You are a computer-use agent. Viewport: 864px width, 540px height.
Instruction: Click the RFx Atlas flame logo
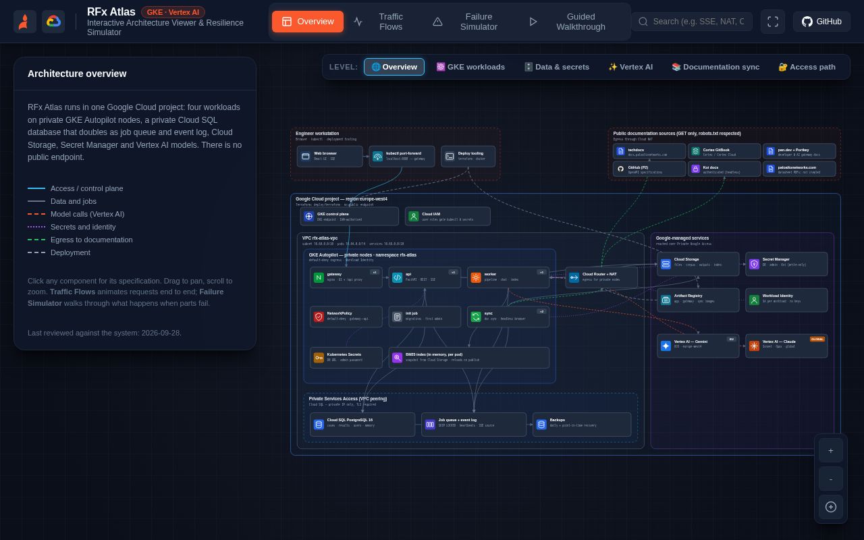pyautogui.click(x=25, y=22)
